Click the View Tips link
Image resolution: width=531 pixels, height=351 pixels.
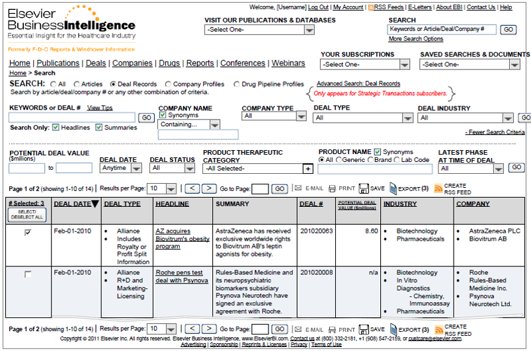click(100, 108)
